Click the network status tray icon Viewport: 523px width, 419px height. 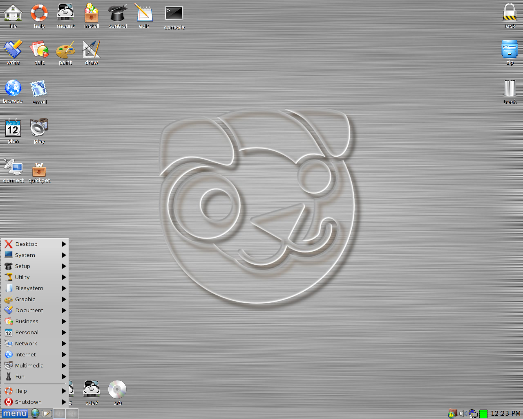(x=473, y=414)
